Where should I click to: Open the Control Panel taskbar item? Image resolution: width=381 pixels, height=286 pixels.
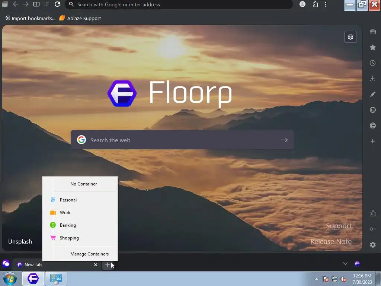(x=56, y=279)
